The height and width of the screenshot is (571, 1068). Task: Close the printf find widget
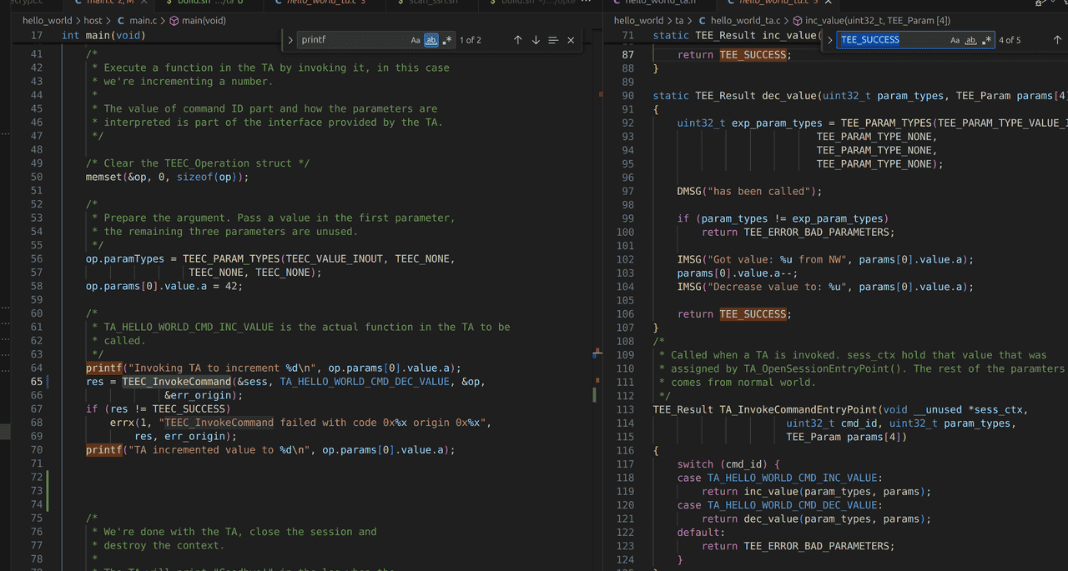coord(571,40)
